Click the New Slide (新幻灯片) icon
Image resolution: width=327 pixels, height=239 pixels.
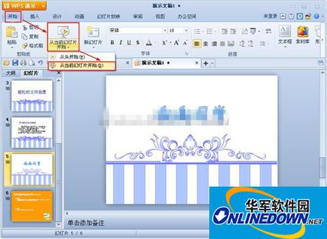(93, 32)
